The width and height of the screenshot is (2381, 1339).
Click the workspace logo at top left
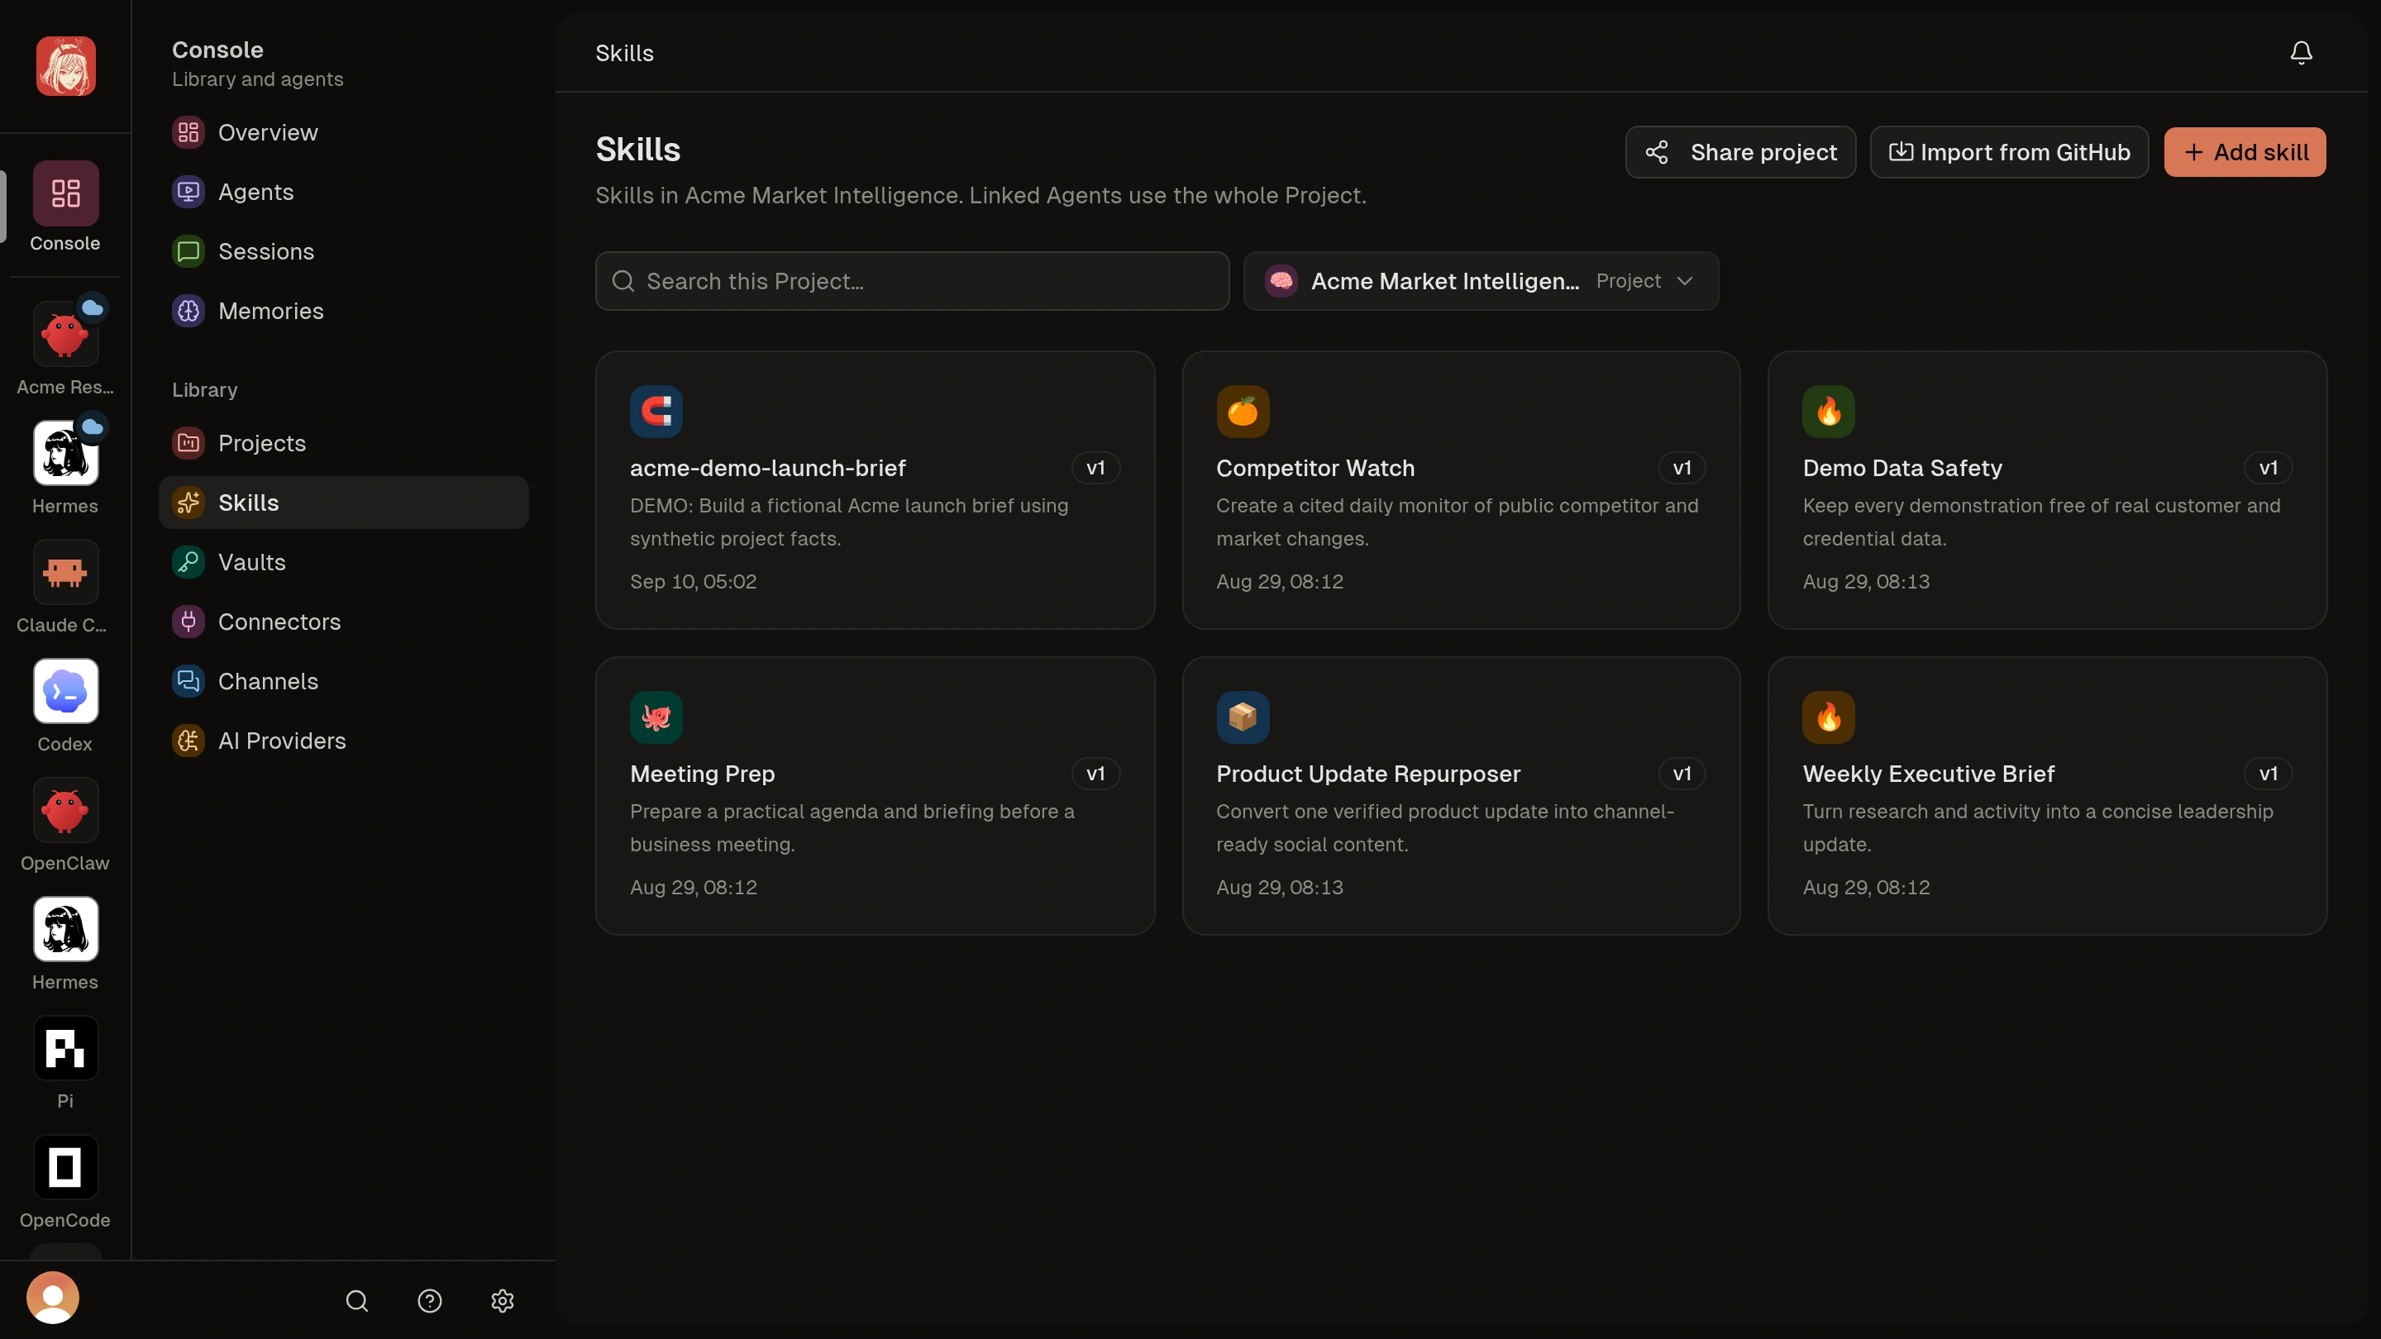[x=65, y=65]
